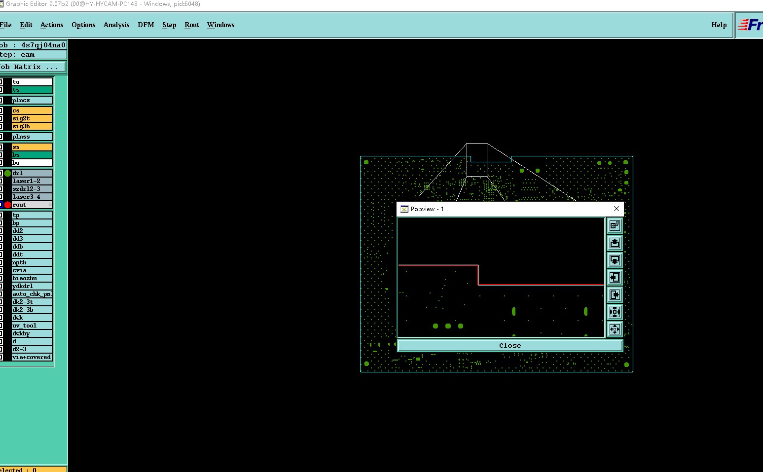This screenshot has height=472, width=763.
Task: Select the laser1-2 layer row
Action: 32,181
